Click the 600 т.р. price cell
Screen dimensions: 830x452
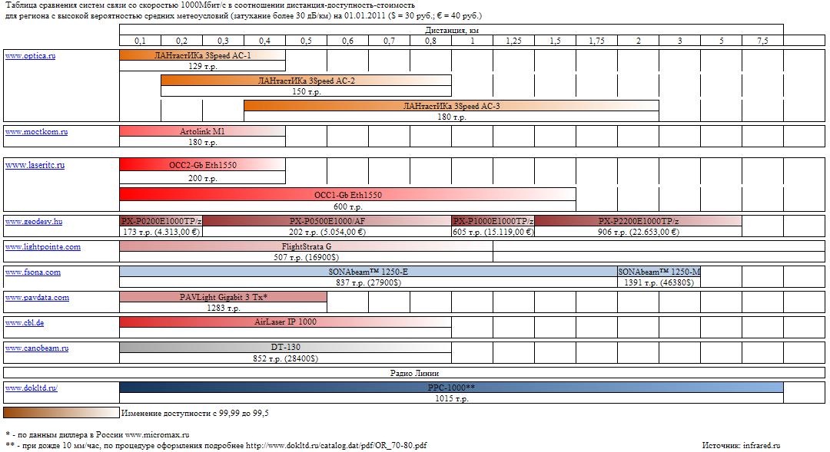click(348, 206)
